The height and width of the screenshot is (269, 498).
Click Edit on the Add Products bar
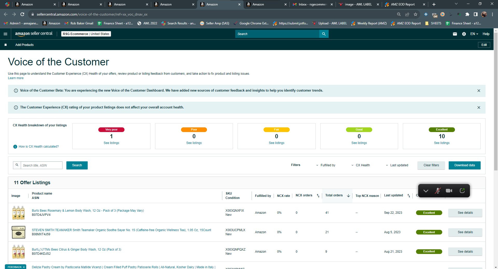484,45
